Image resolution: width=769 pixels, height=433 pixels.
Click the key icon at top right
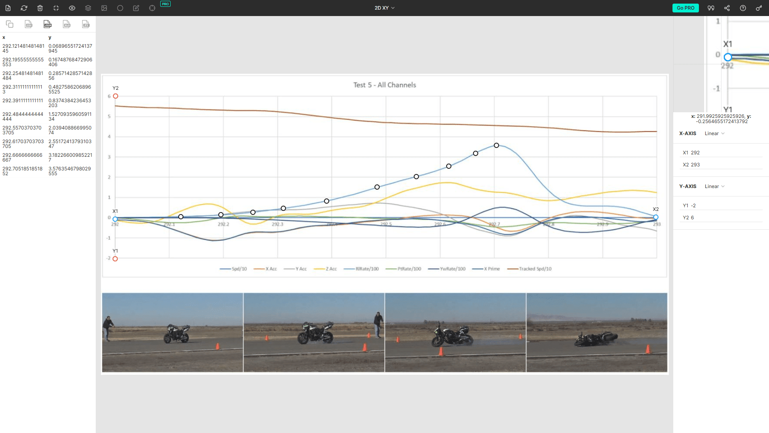(x=759, y=8)
